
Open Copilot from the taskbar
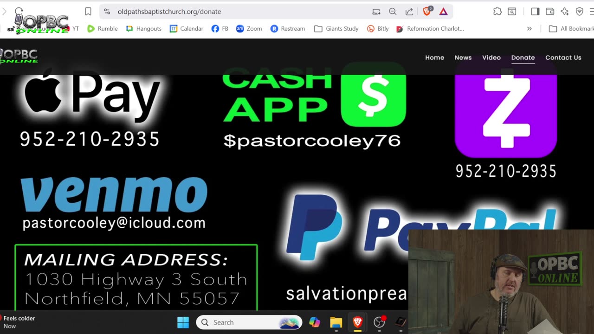[315, 322]
